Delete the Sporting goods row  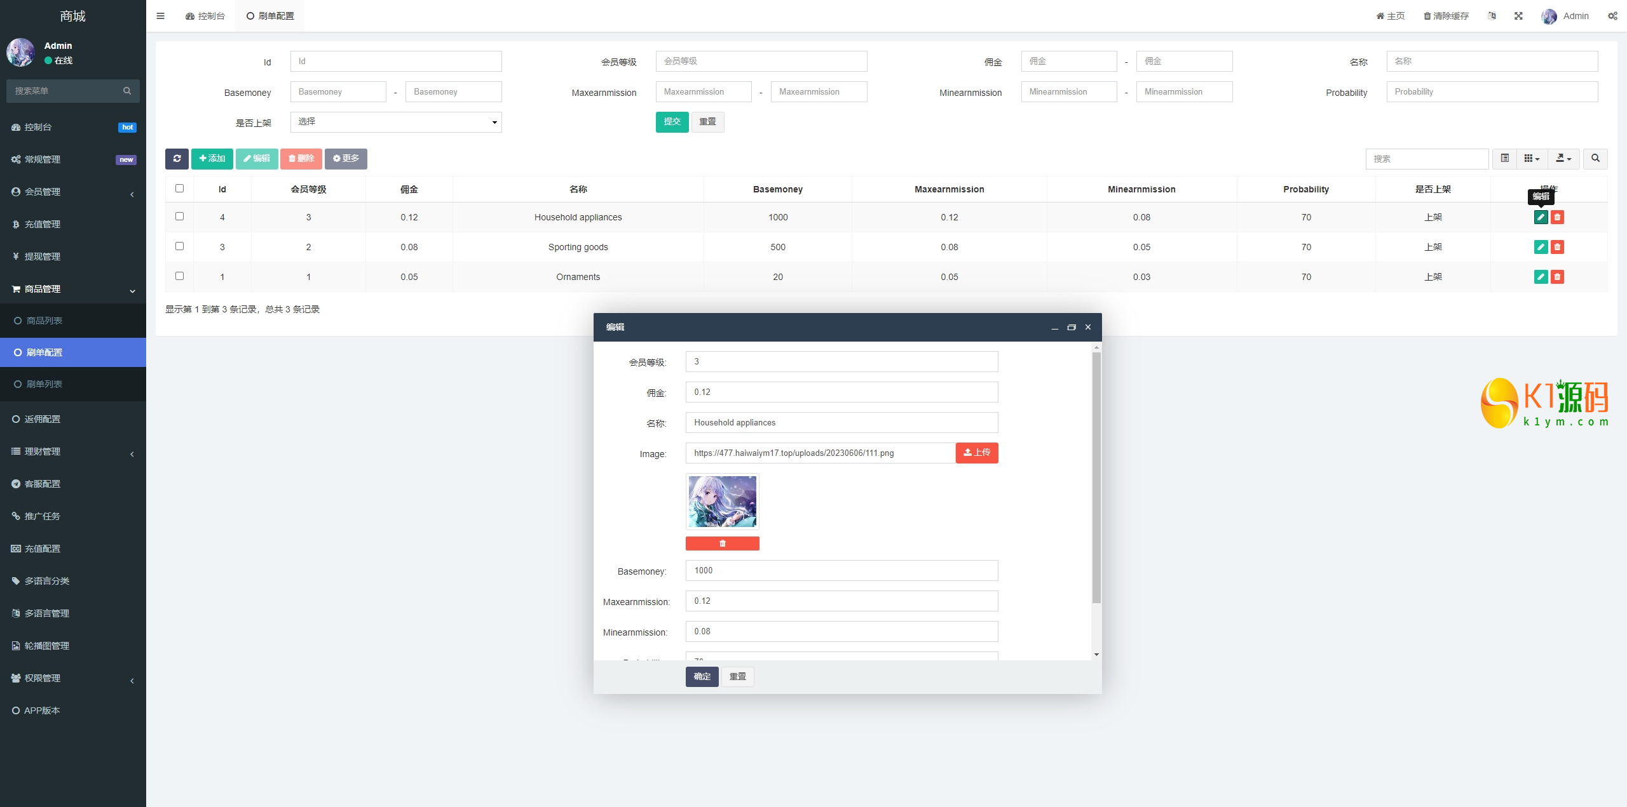tap(1557, 247)
